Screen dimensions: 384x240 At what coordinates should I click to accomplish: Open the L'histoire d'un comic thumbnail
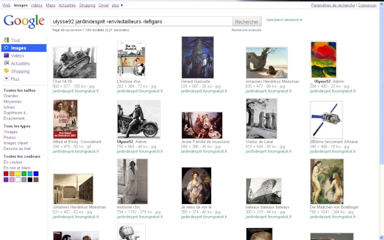point(131,60)
